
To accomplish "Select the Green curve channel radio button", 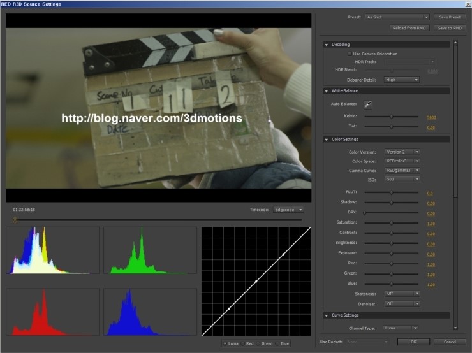I will click(259, 343).
